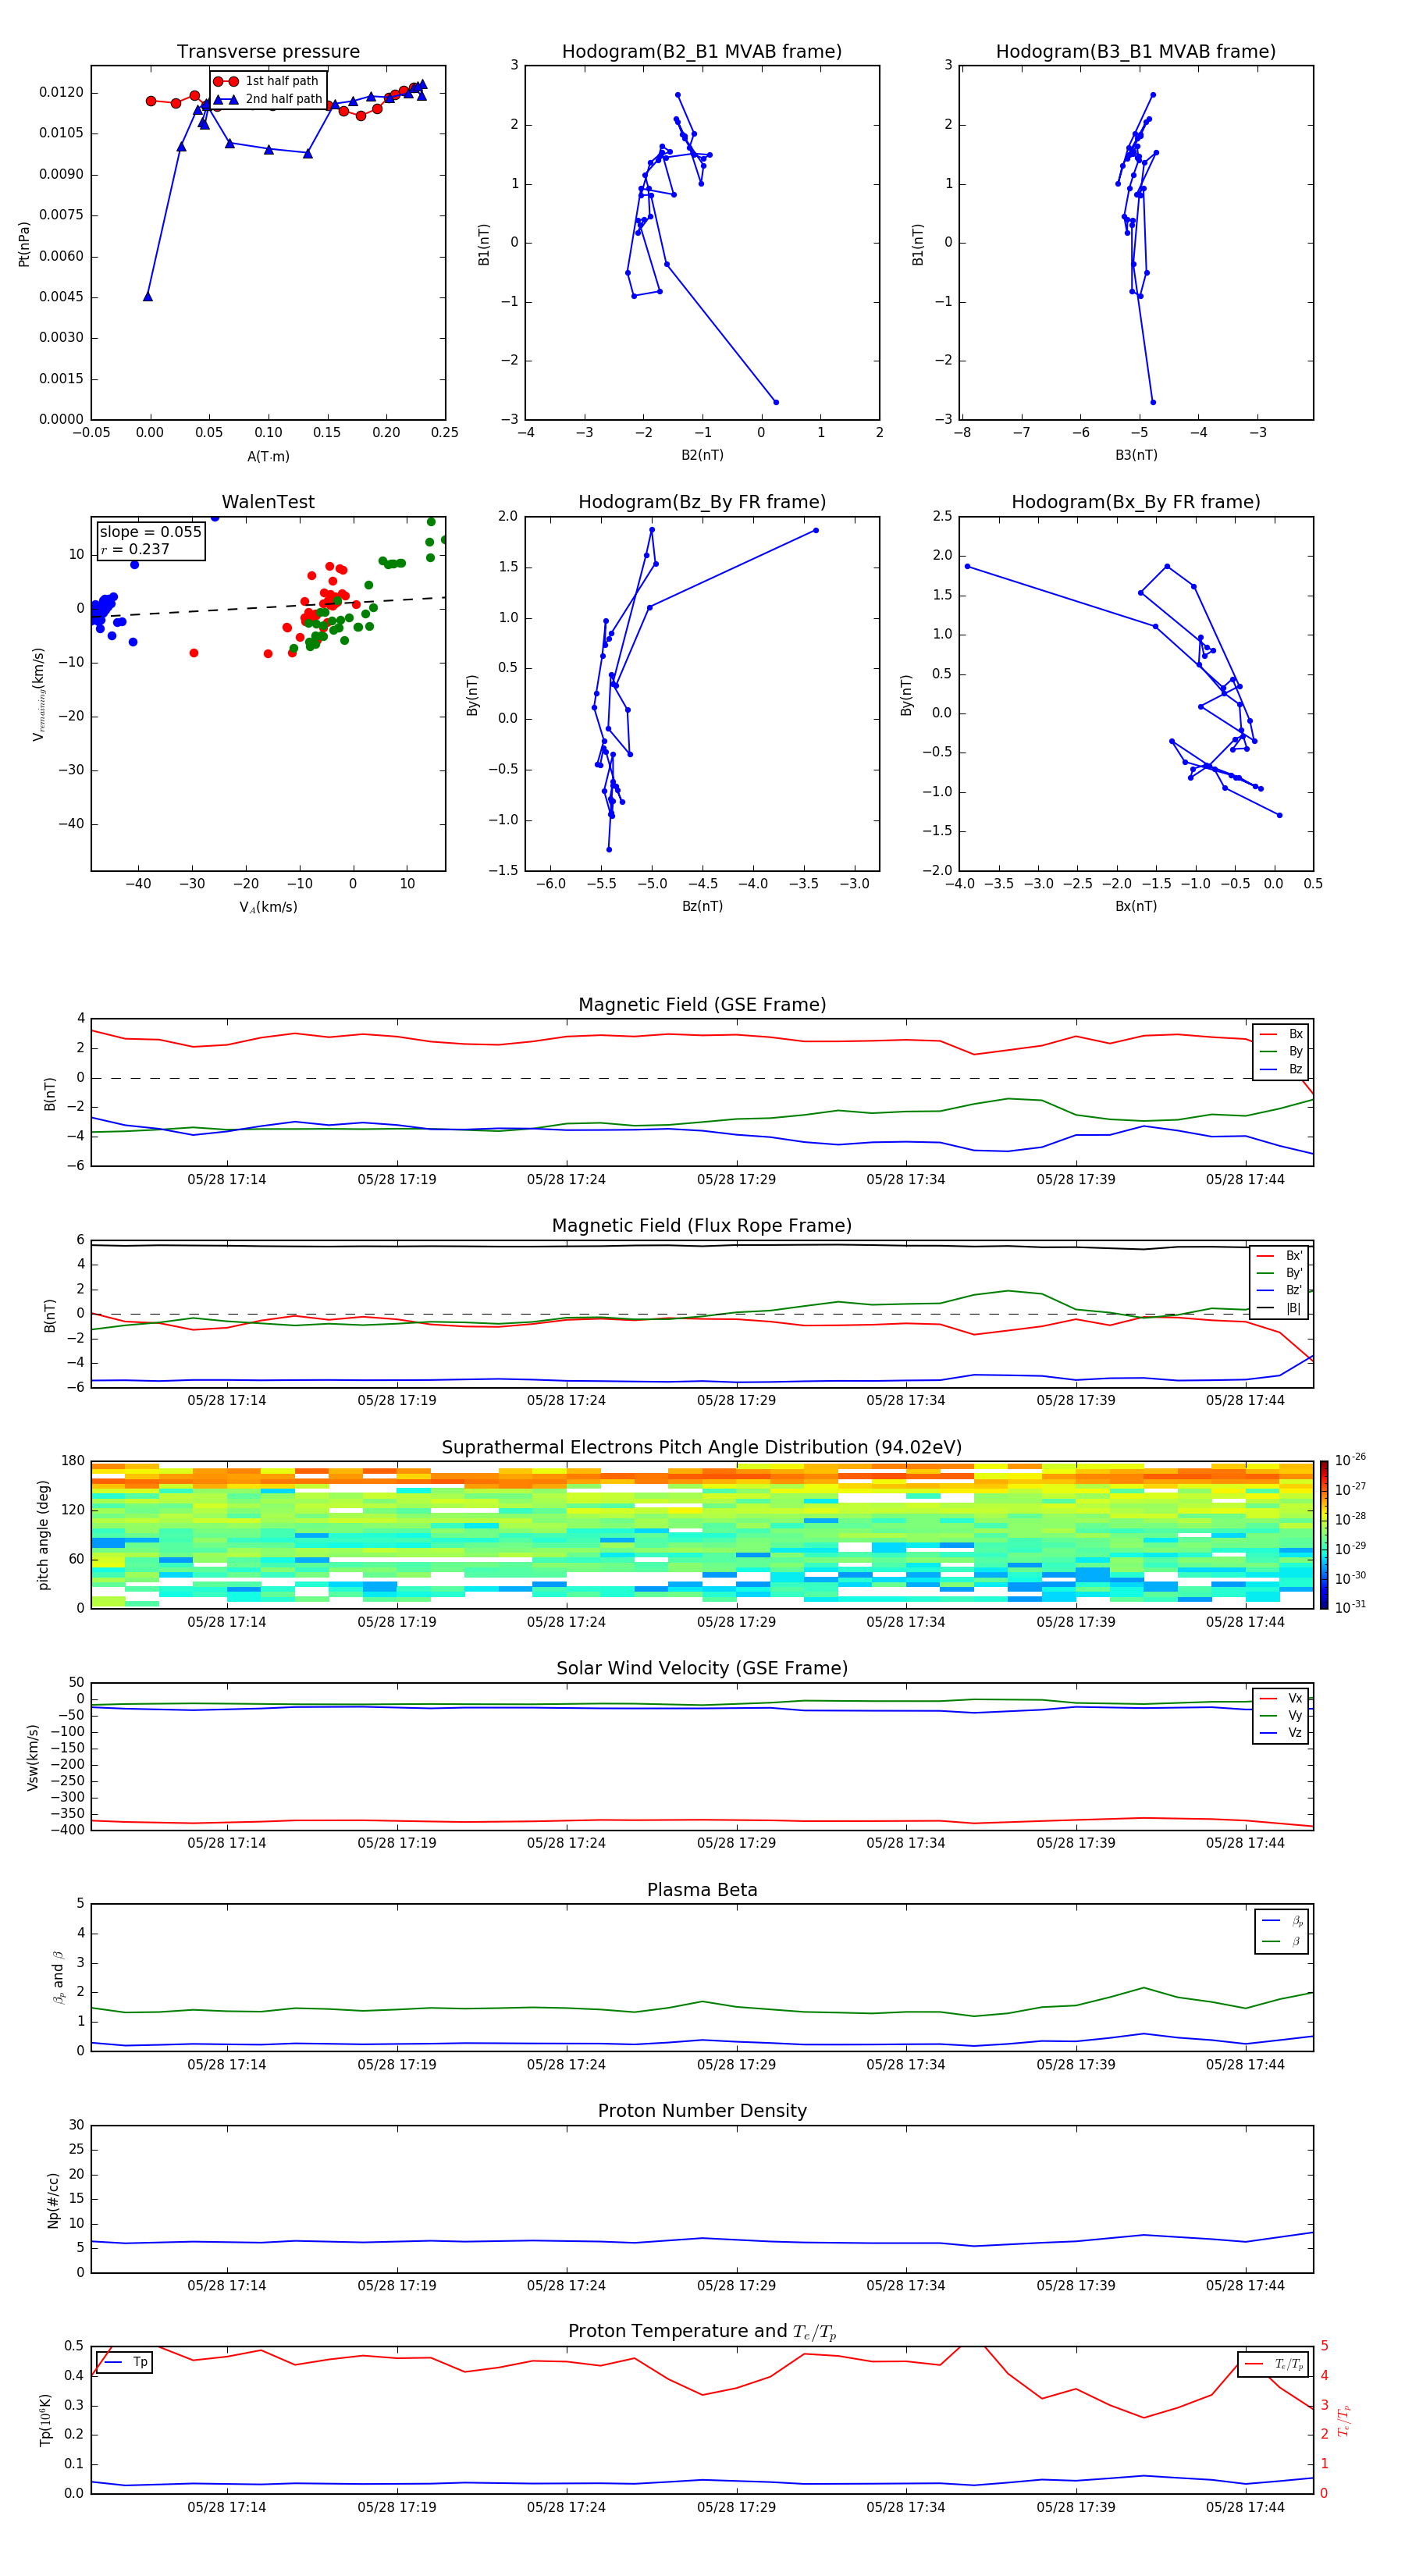
Task: Click the 'WalenTest' plot title
Action: (268, 502)
